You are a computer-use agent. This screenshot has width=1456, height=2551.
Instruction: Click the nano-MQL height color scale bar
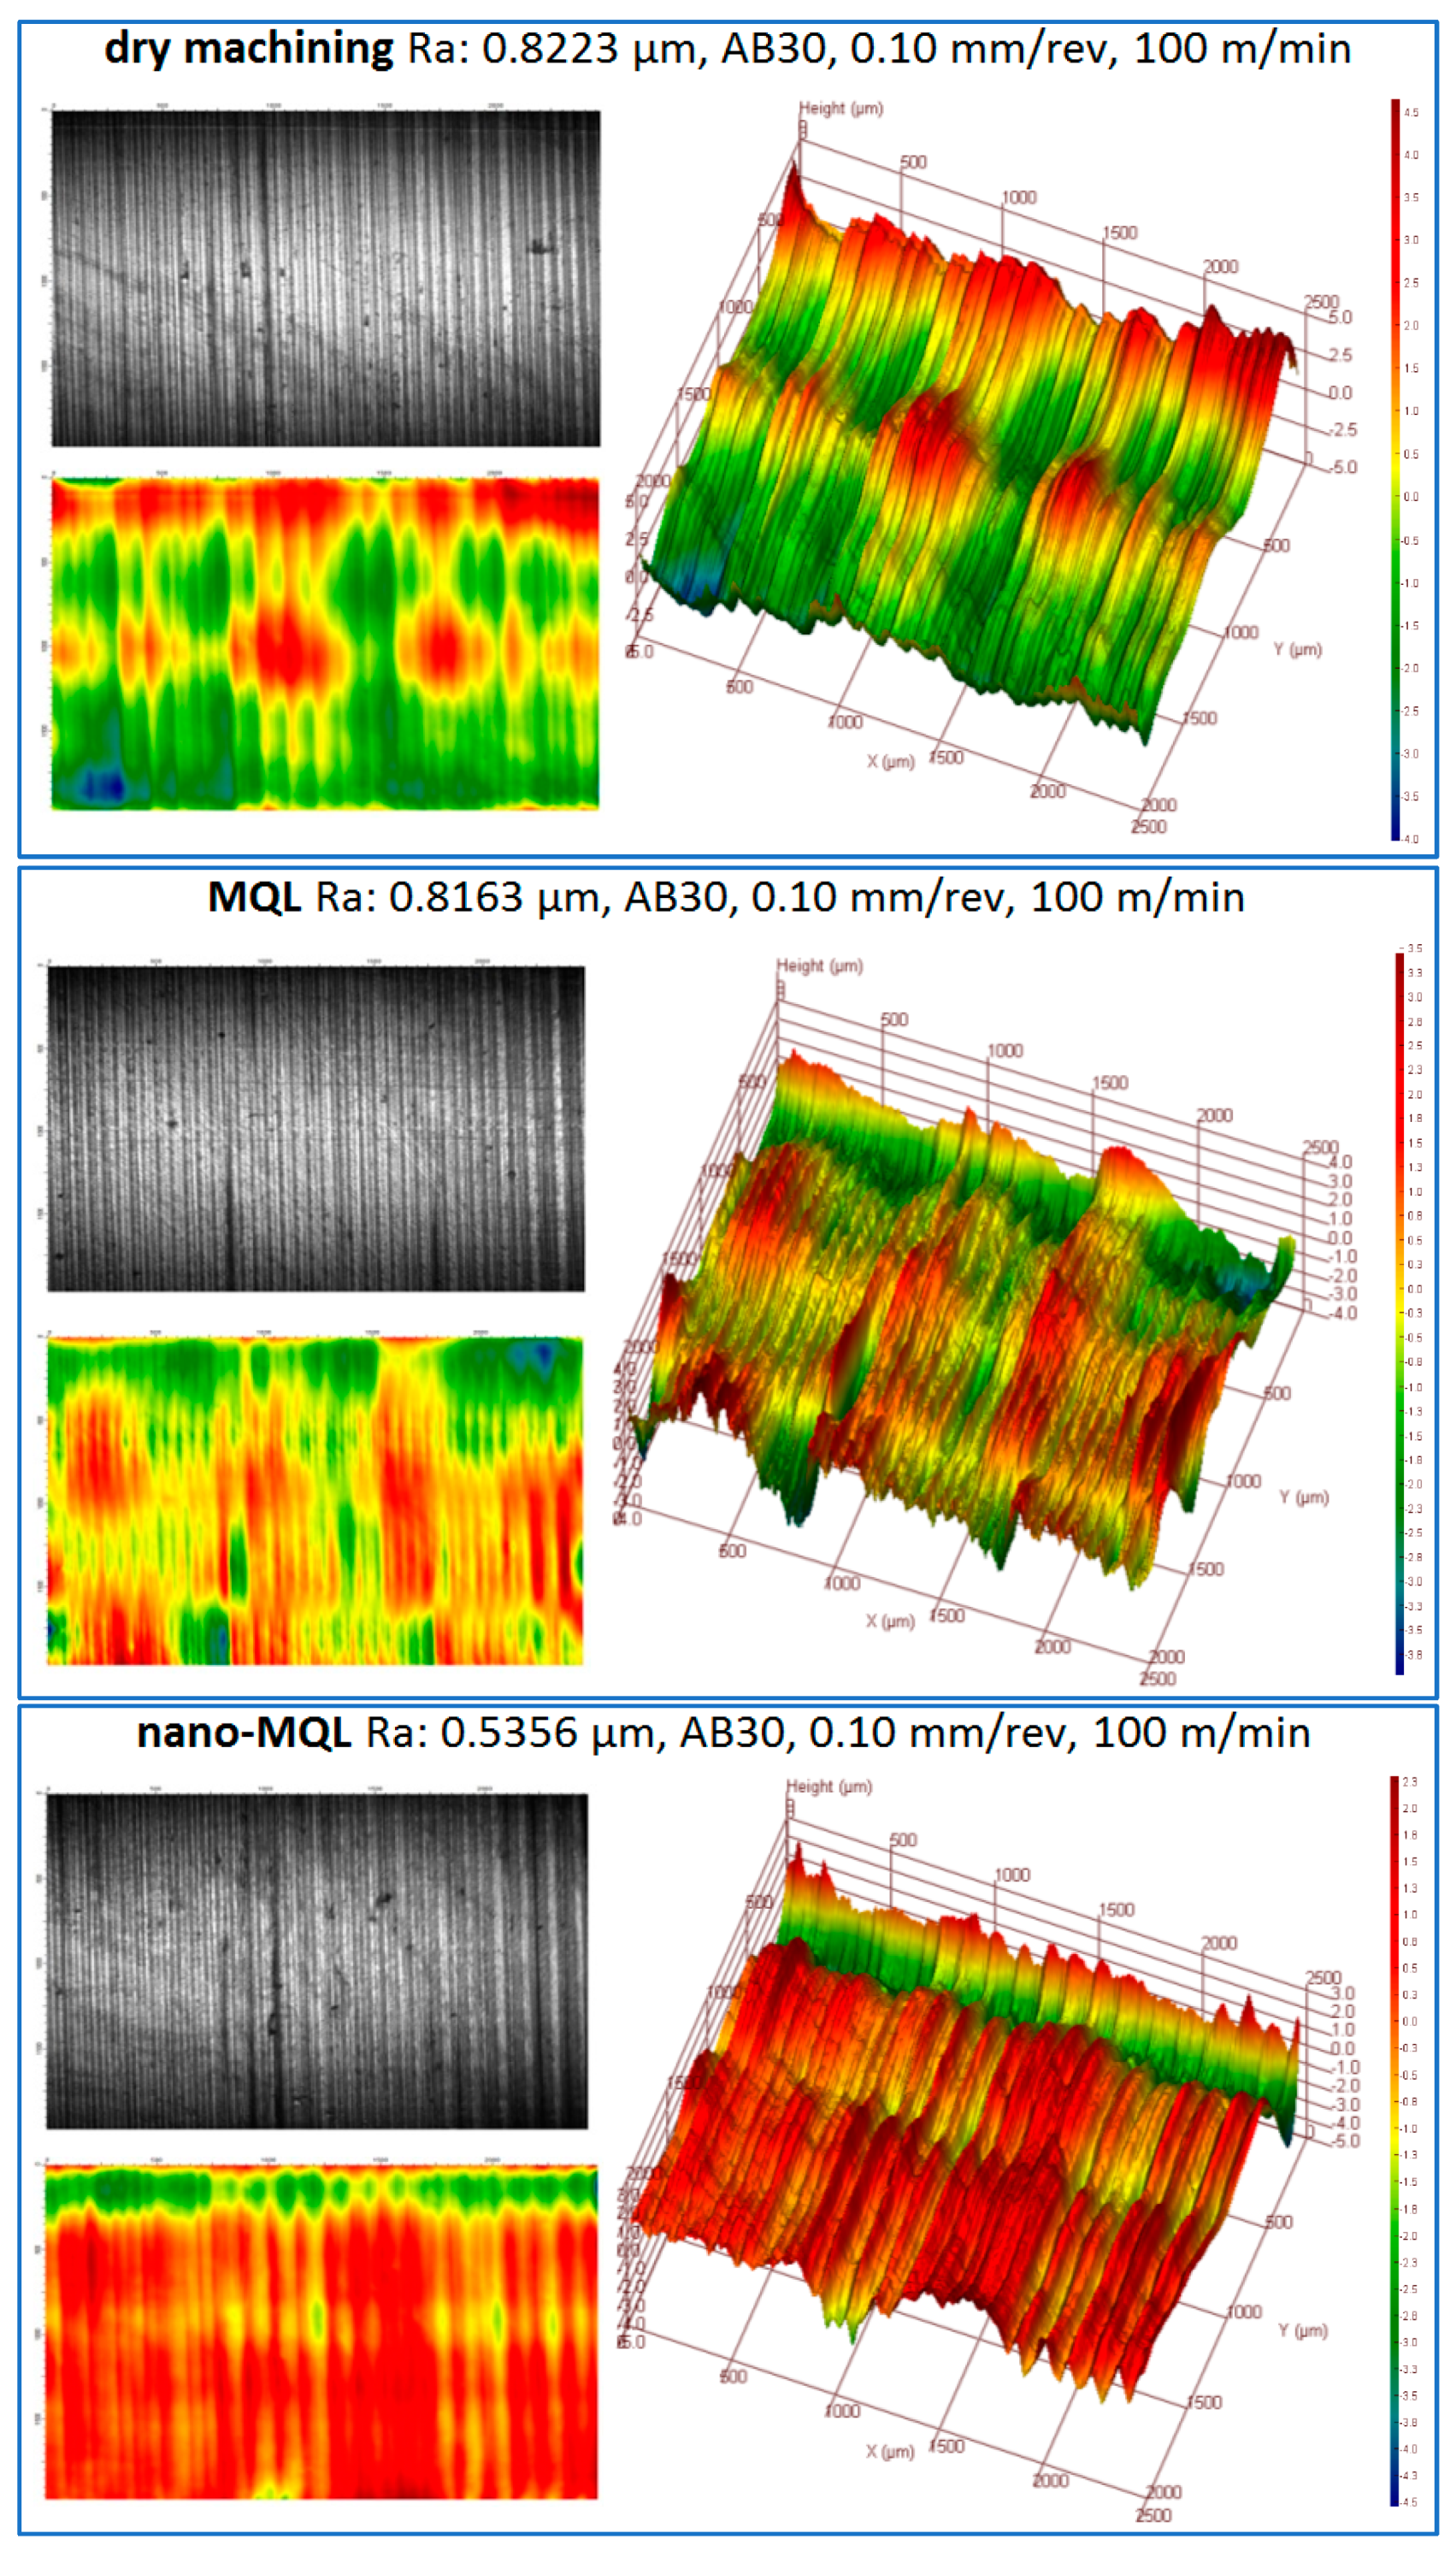click(1394, 2140)
